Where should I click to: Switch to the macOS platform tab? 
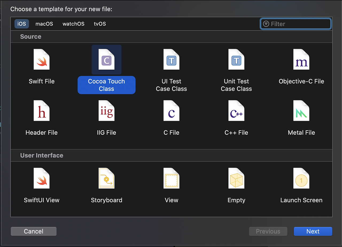[x=44, y=24]
